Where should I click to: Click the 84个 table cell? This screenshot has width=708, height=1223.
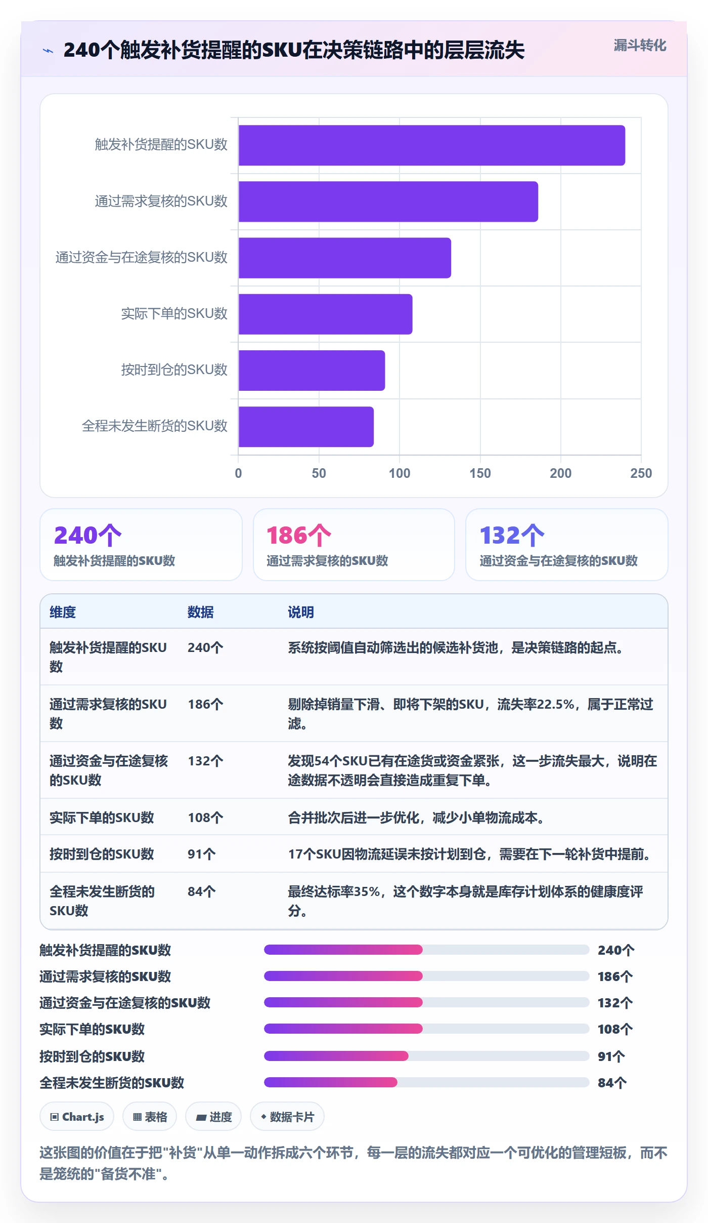[202, 891]
